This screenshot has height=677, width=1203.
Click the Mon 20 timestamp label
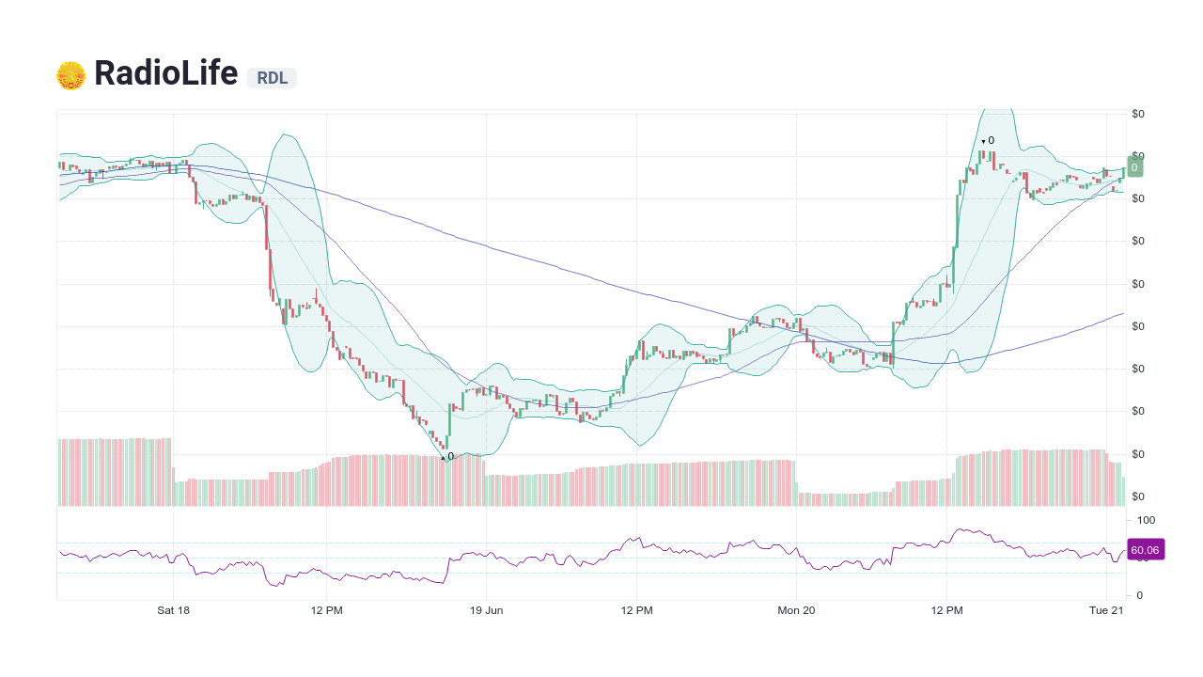[795, 610]
